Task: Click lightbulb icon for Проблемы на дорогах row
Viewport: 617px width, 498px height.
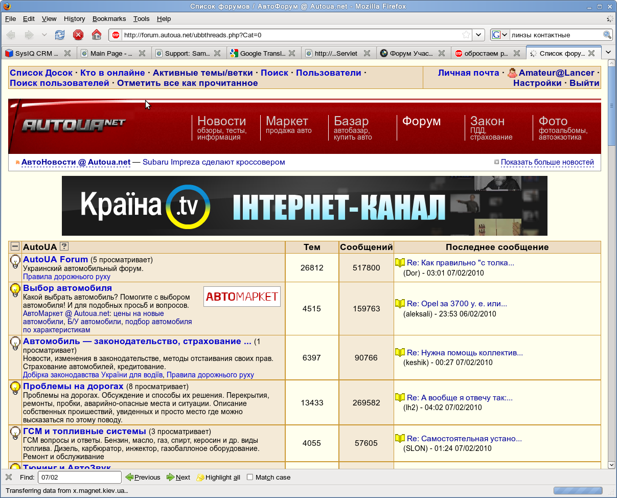Action: [15, 389]
